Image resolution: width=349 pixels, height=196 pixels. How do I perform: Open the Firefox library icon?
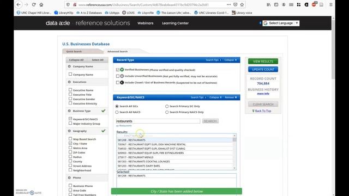tap(269, 5)
